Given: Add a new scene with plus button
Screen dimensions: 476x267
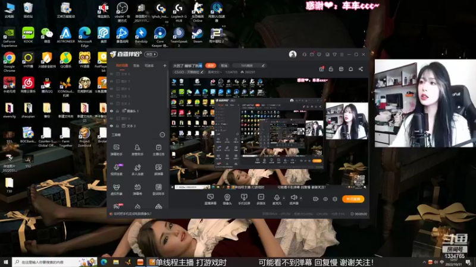Looking at the screenshot, I should (165, 65).
